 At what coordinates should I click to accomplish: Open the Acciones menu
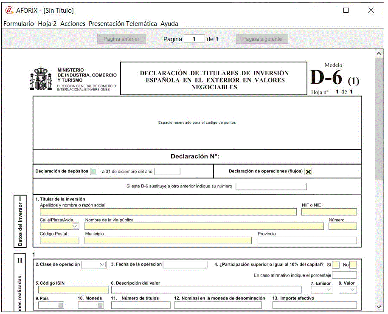(x=73, y=24)
